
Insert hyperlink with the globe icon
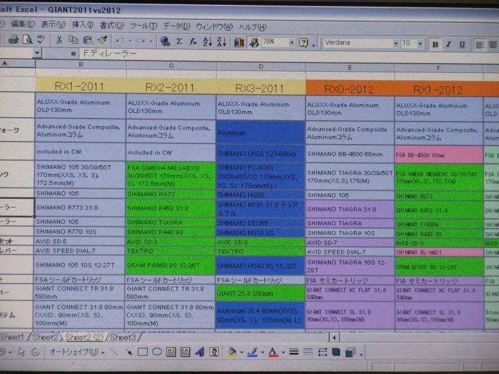pyautogui.click(x=165, y=41)
